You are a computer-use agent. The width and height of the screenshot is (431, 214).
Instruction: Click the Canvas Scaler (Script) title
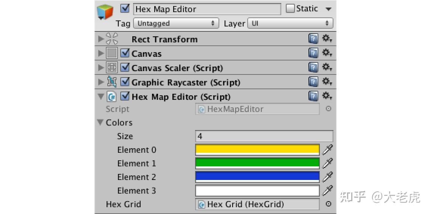177,68
